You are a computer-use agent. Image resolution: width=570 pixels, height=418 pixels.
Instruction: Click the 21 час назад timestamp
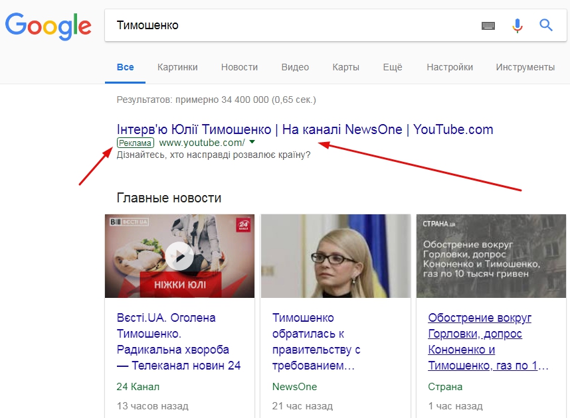click(302, 406)
